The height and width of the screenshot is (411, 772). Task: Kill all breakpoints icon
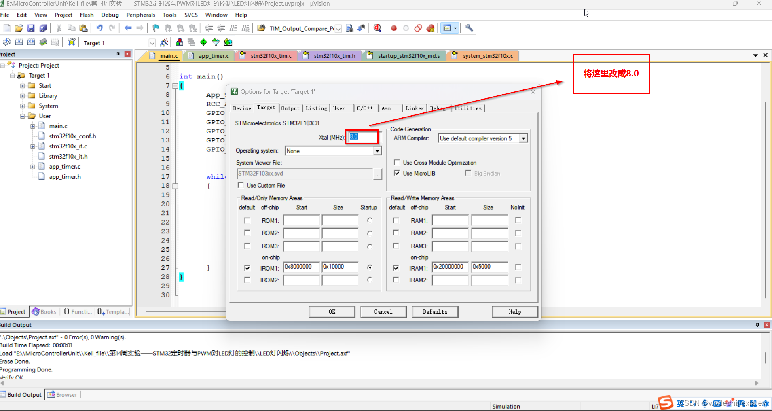(431, 28)
